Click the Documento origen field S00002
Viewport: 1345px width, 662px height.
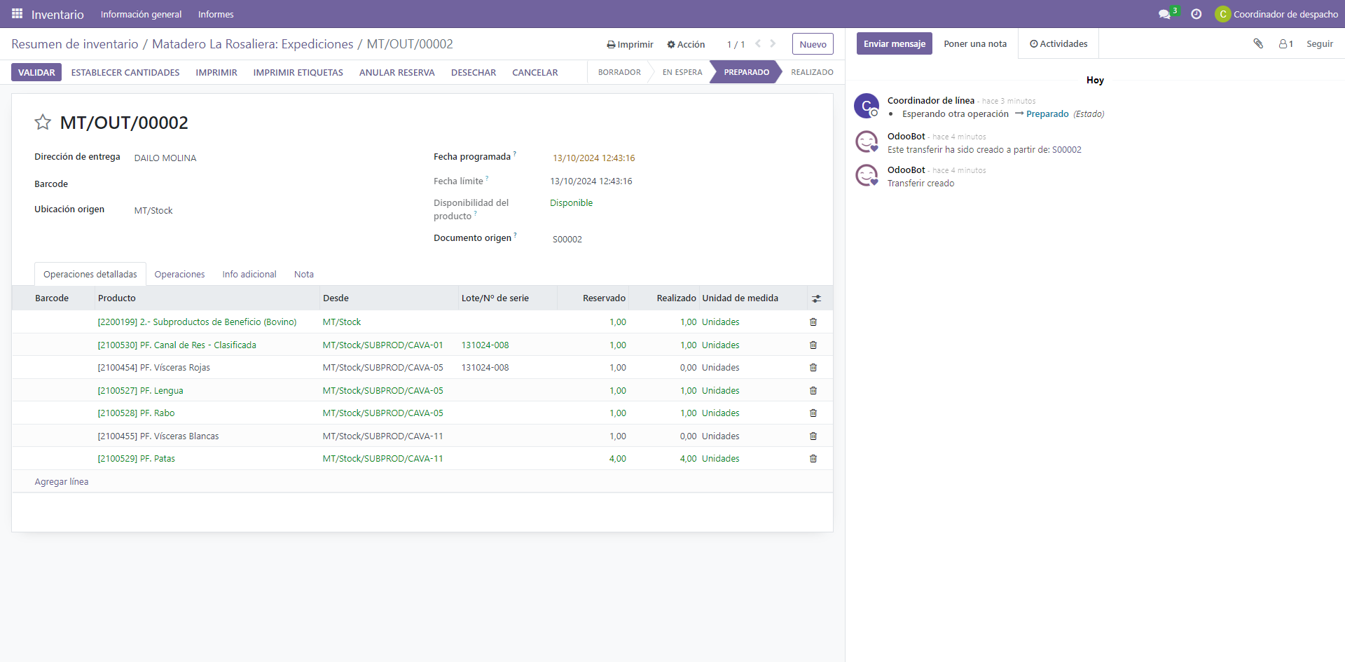click(567, 240)
